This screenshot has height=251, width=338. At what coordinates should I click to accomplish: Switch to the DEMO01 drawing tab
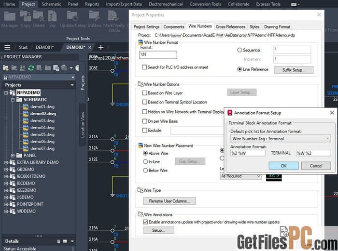(x=44, y=47)
